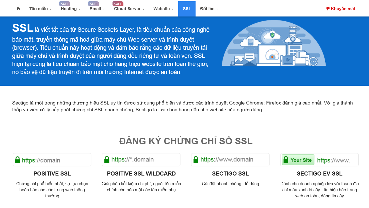
Task: Select the SSL tab in navigation
Action: point(187,9)
